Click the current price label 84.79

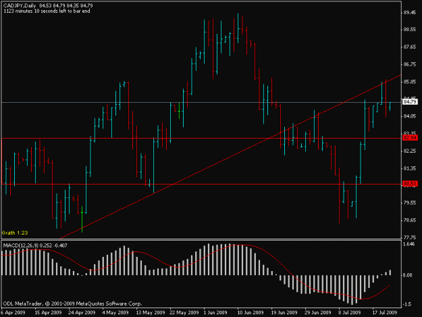tap(410, 102)
